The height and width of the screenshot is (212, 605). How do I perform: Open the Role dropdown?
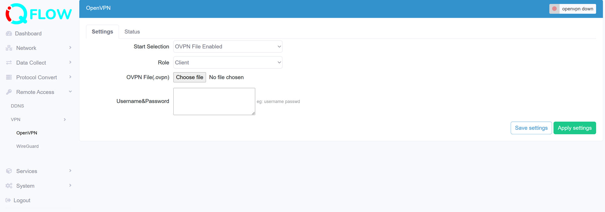click(x=228, y=63)
